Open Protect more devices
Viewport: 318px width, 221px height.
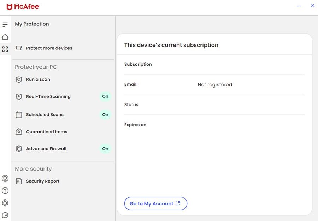[49, 48]
